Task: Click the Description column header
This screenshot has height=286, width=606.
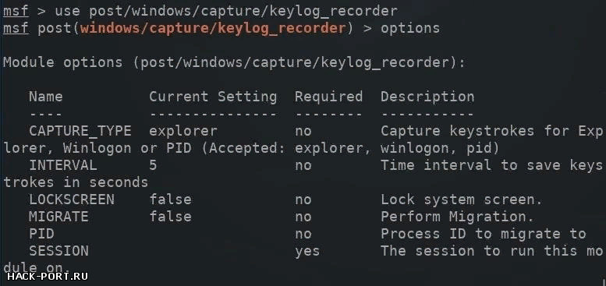Action: 427,97
